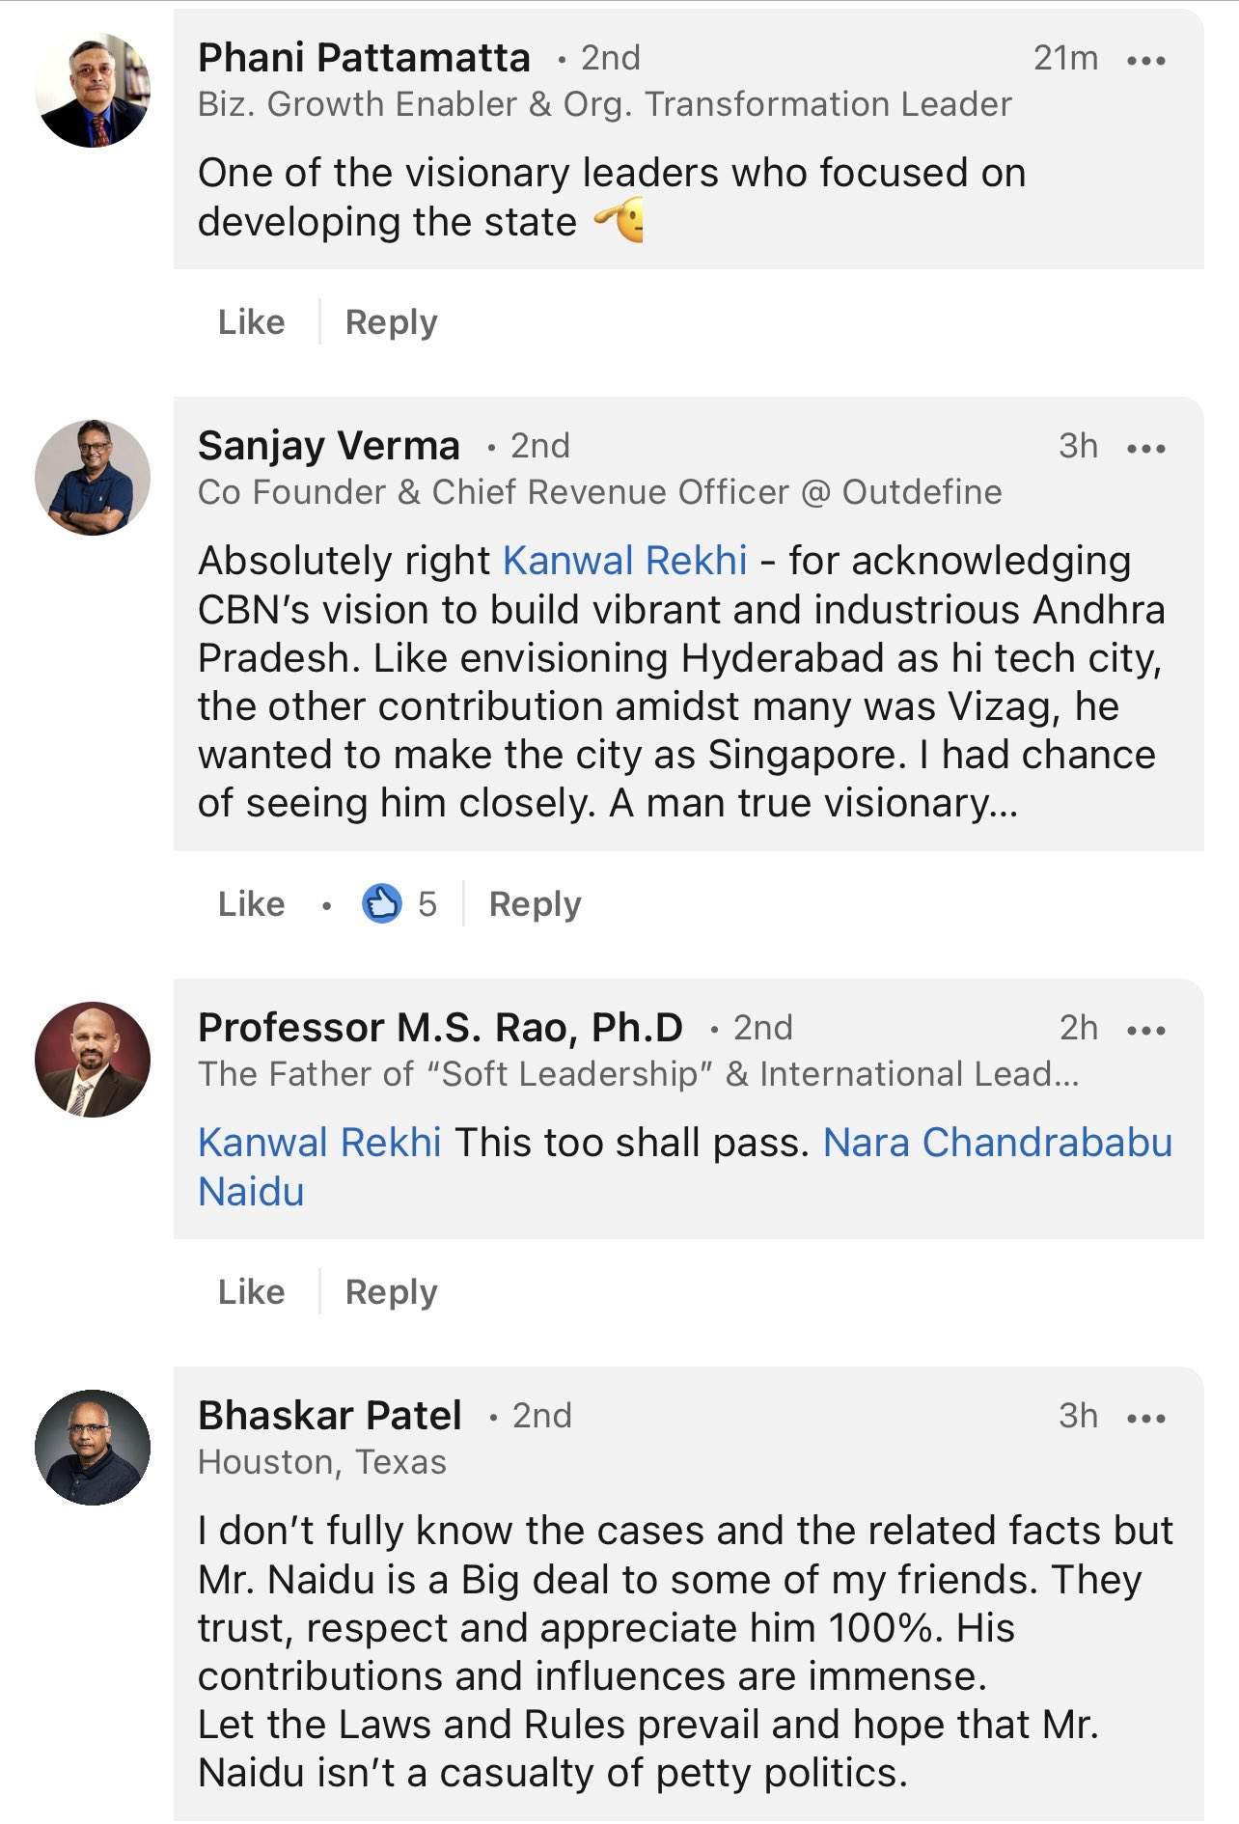Like Sanjay Verma's comment

coord(251,904)
